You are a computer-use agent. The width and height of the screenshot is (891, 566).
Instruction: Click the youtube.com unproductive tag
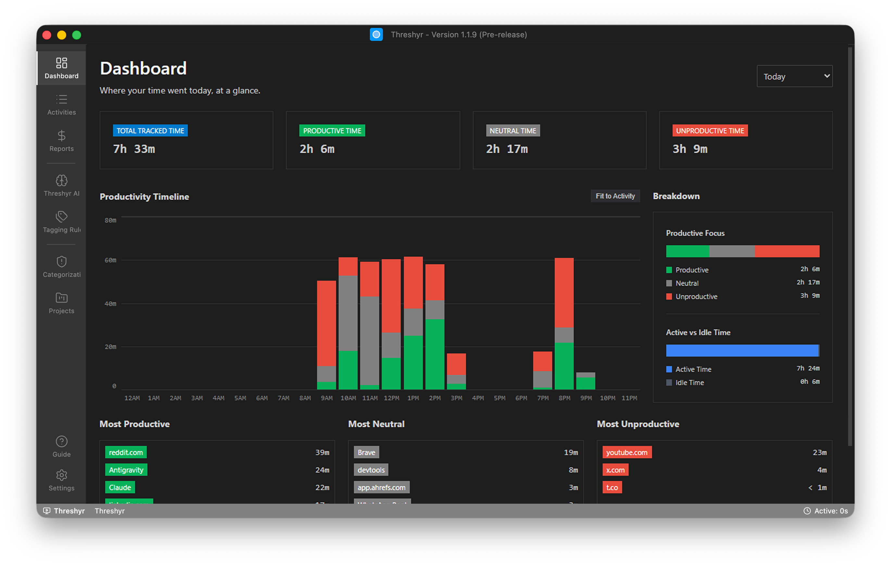pyautogui.click(x=627, y=452)
